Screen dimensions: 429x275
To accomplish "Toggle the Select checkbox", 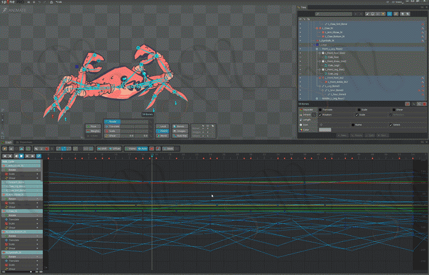I will click(x=391, y=125).
